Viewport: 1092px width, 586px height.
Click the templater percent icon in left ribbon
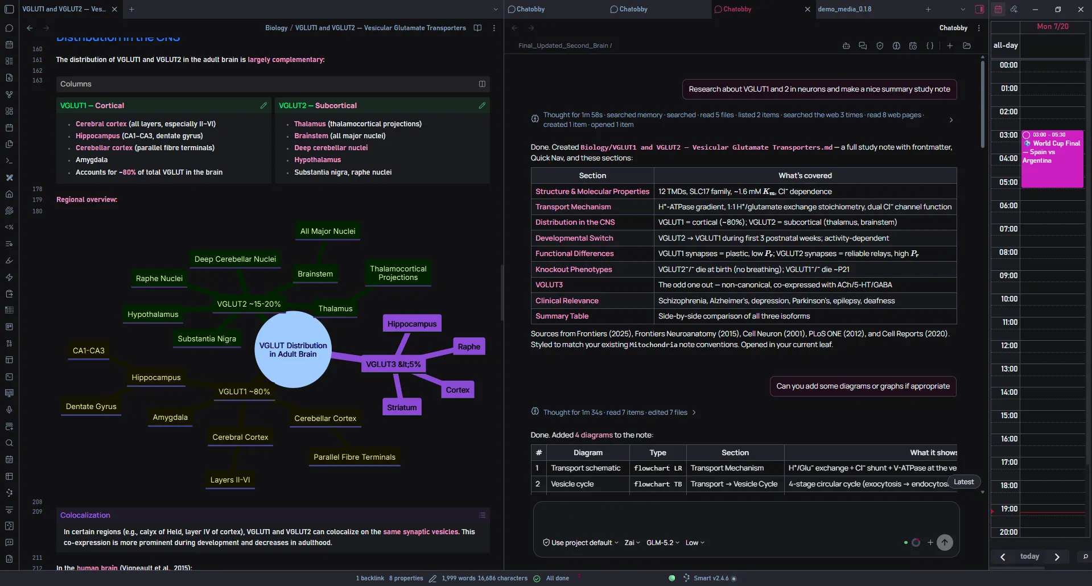(9, 227)
